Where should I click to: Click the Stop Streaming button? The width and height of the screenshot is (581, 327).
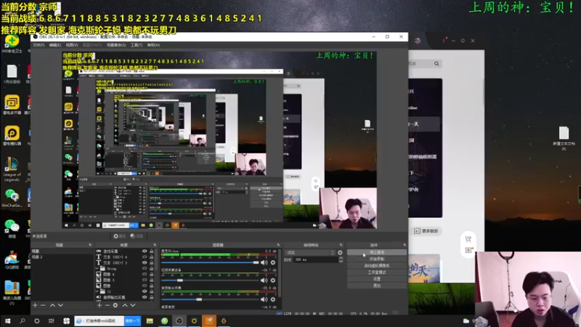pyautogui.click(x=377, y=252)
